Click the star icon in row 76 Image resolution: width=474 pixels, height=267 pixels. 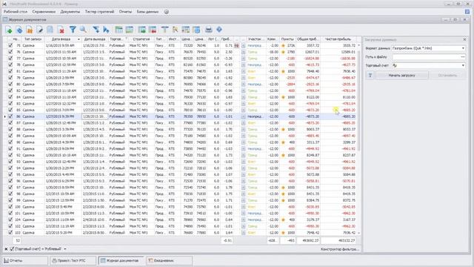(283, 52)
